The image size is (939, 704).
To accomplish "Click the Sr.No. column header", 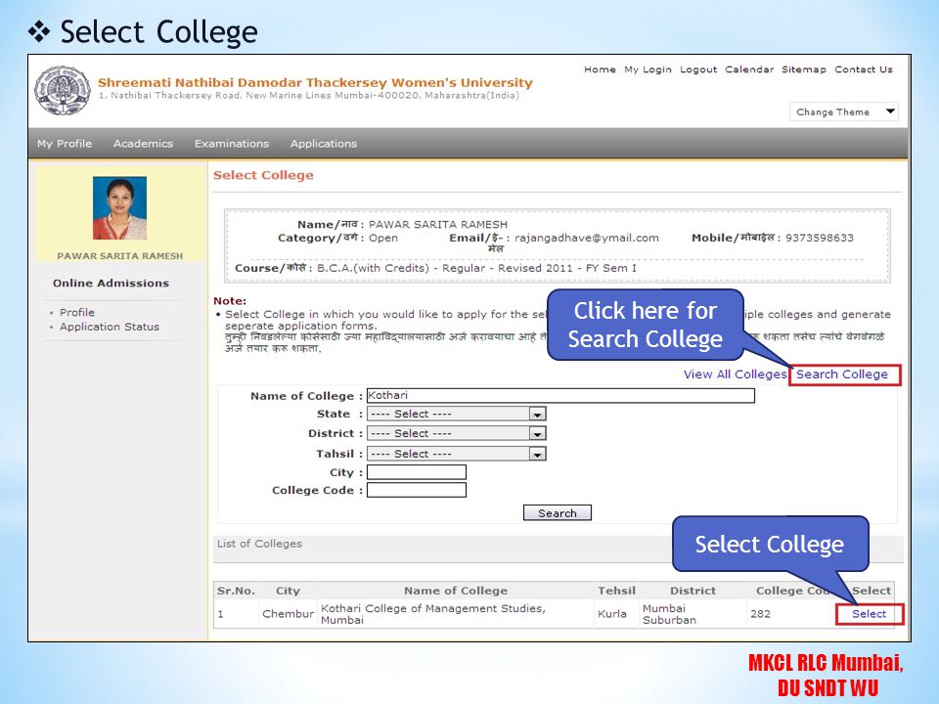I will point(236,591).
